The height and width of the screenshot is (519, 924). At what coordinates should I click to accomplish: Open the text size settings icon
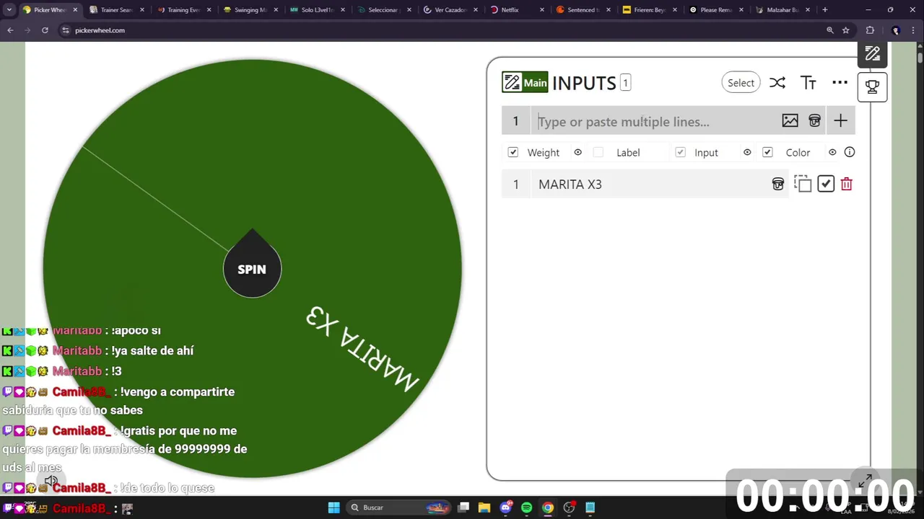808,83
